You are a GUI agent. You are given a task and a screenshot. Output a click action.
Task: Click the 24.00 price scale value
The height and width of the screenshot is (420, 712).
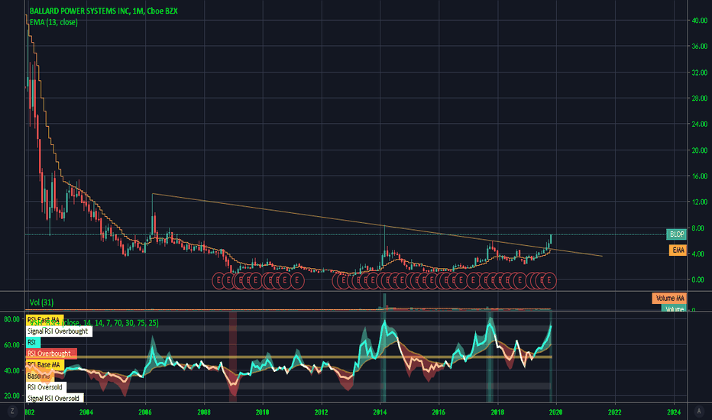point(699,124)
